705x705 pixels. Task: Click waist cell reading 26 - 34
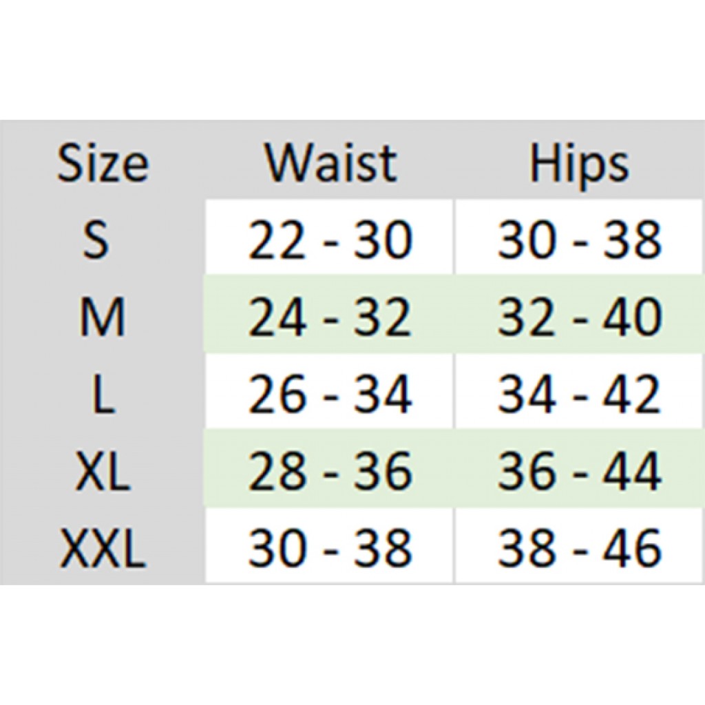330,394
